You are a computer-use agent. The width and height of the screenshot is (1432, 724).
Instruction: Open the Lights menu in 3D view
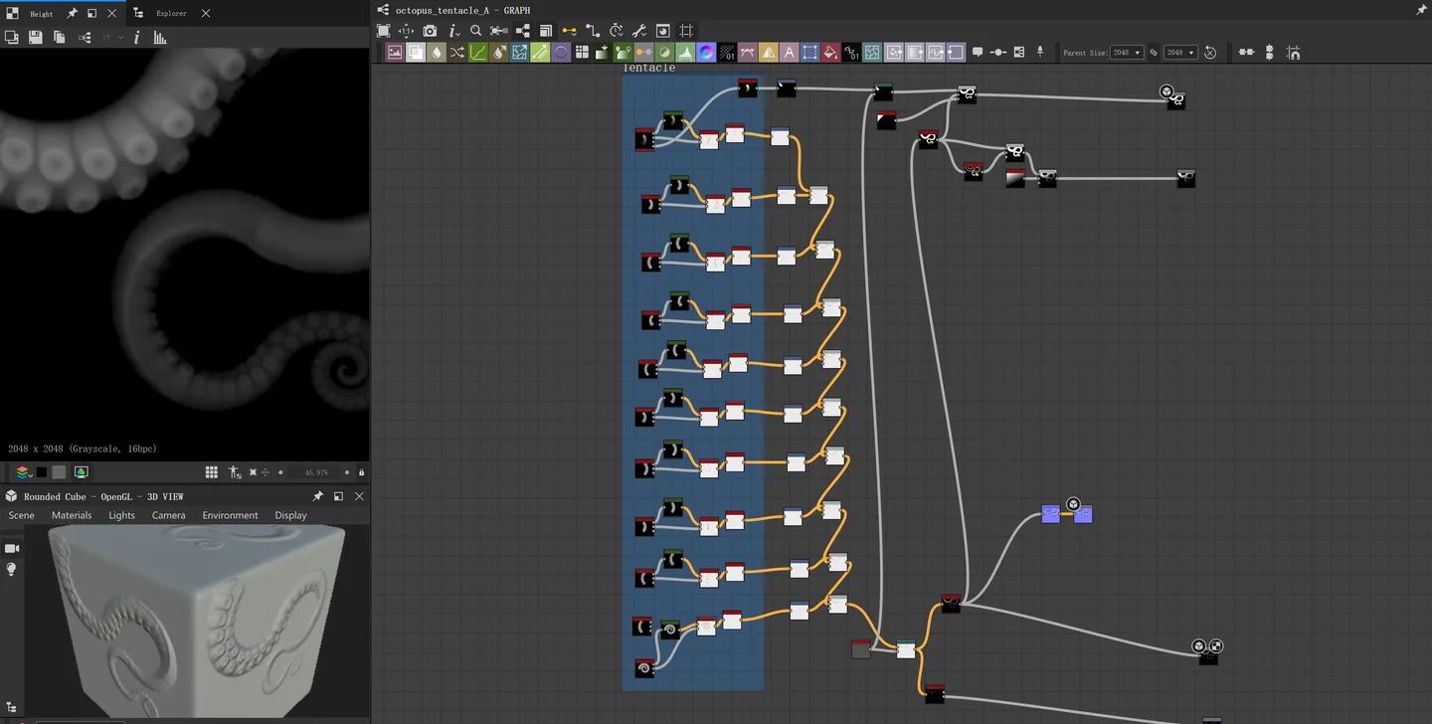(x=121, y=515)
